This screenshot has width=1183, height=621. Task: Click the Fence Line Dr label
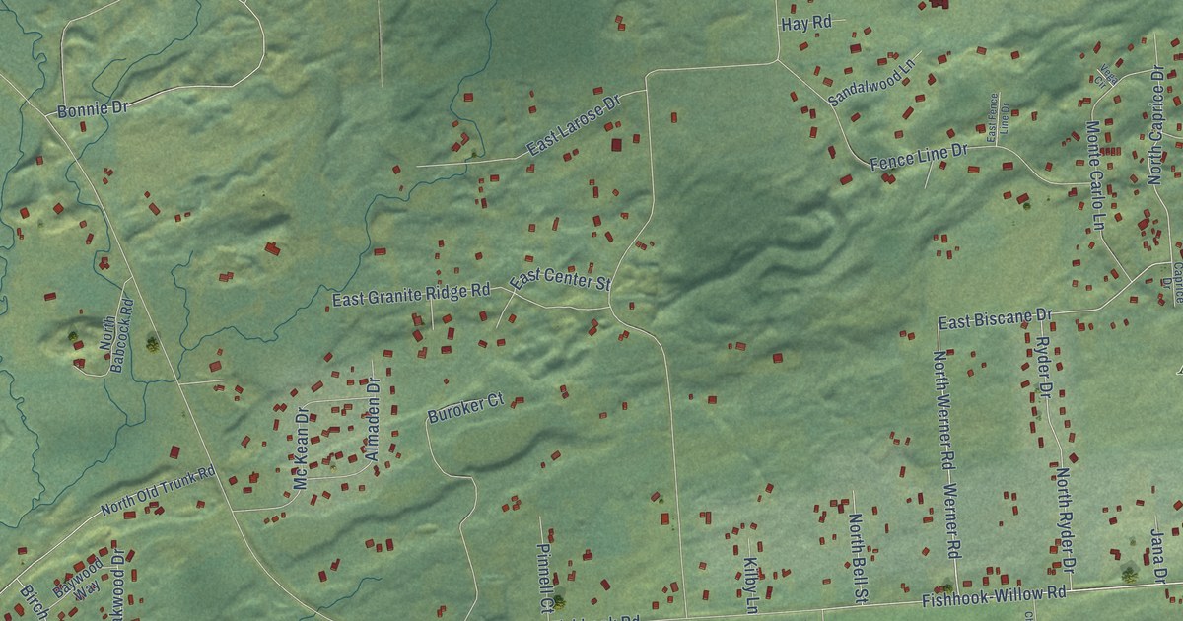[921, 156]
